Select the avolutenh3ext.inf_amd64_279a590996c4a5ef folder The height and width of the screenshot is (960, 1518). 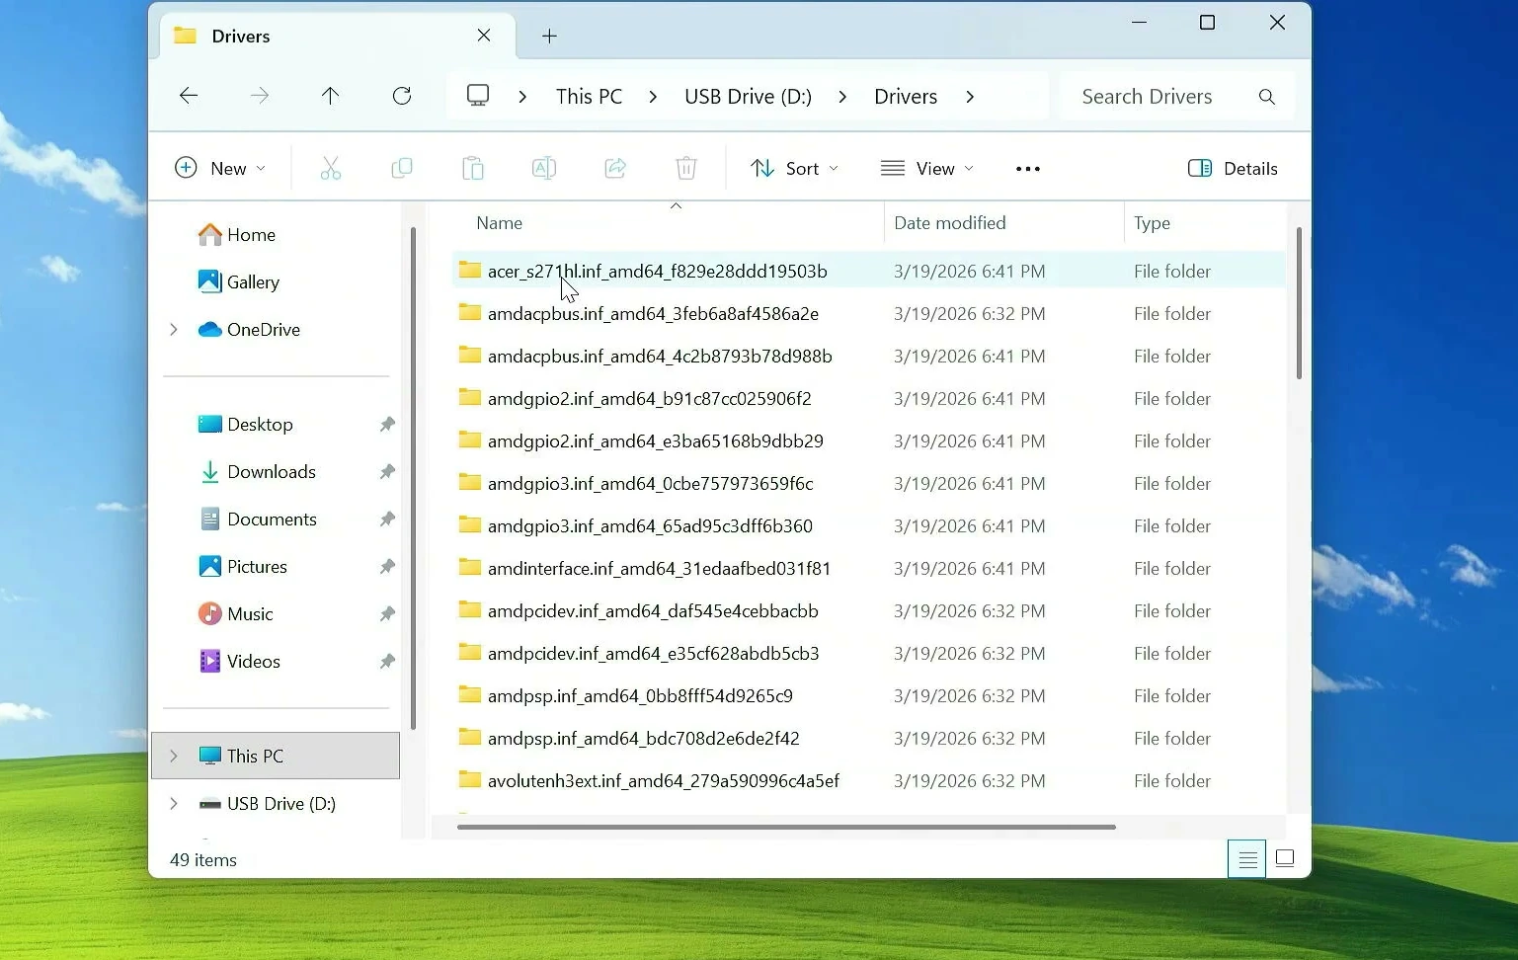(x=869, y=781)
